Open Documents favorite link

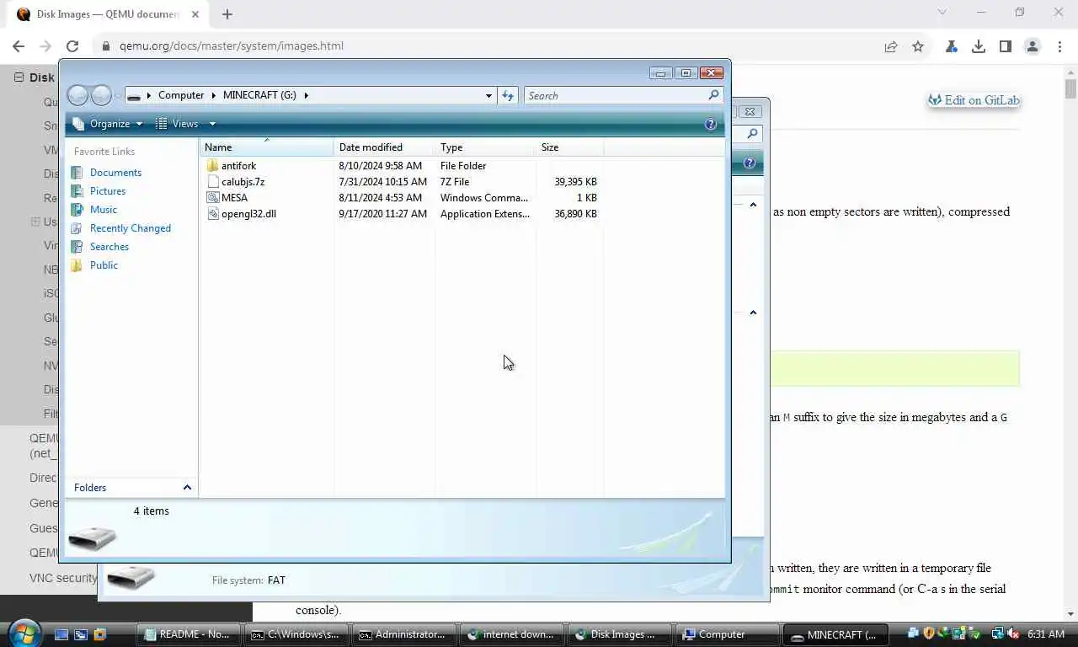(x=115, y=173)
